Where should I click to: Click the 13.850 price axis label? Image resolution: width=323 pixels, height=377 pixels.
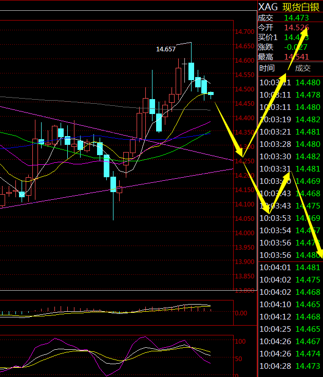click(x=244, y=276)
